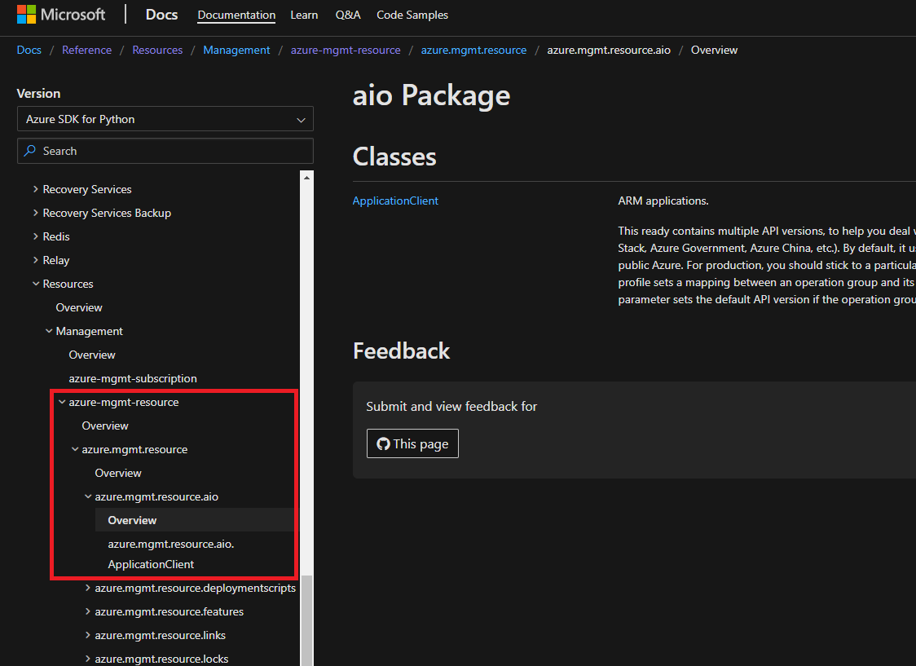This screenshot has height=666, width=916.
Task: Go to Docs breadcrumb link
Action: pyautogui.click(x=29, y=51)
